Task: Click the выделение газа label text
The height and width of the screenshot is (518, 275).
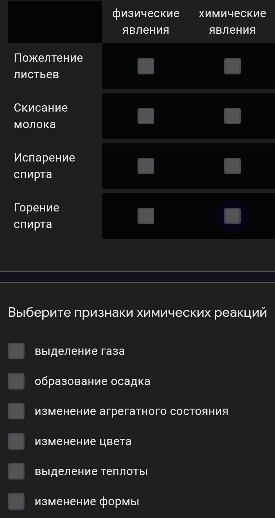Action: pos(80,351)
